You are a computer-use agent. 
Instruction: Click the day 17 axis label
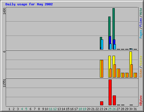[x=76, y=109]
